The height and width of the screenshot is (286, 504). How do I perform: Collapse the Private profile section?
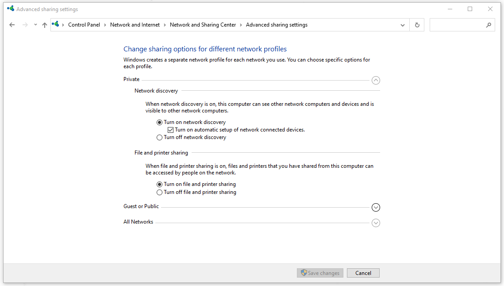(x=376, y=80)
